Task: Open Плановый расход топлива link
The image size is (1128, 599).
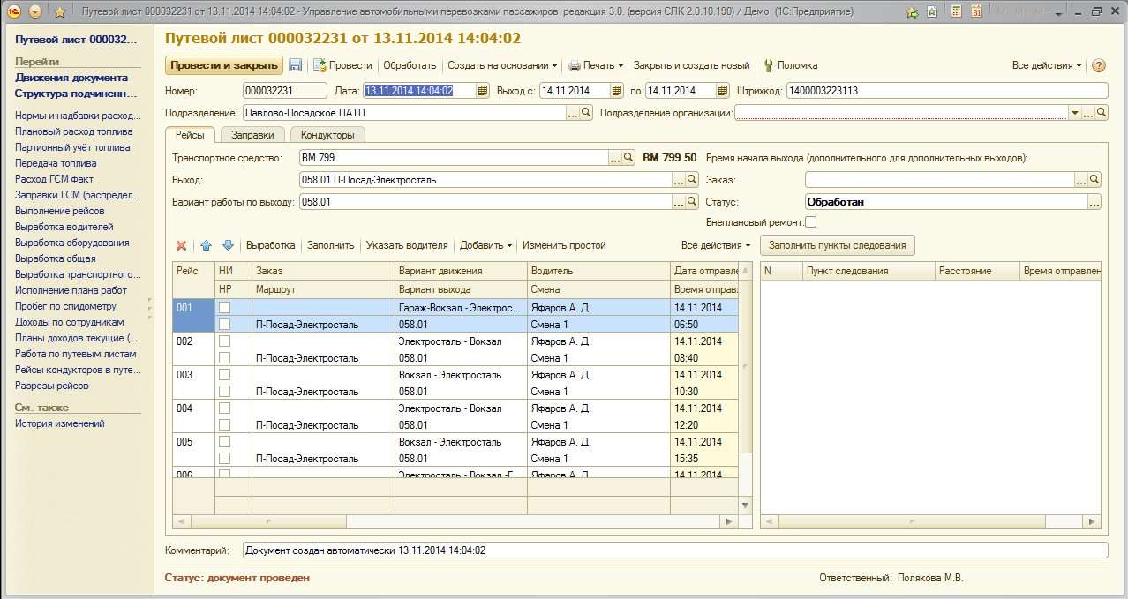Action: click(x=74, y=131)
